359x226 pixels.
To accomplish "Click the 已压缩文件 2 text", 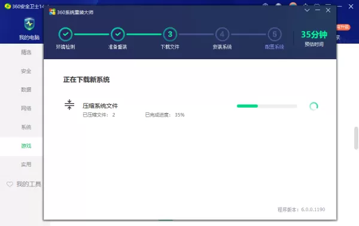I will (x=99, y=115).
